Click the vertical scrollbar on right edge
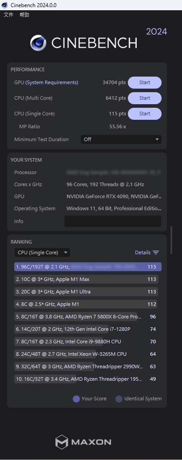This screenshot has width=182, height=460. [x=171, y=240]
